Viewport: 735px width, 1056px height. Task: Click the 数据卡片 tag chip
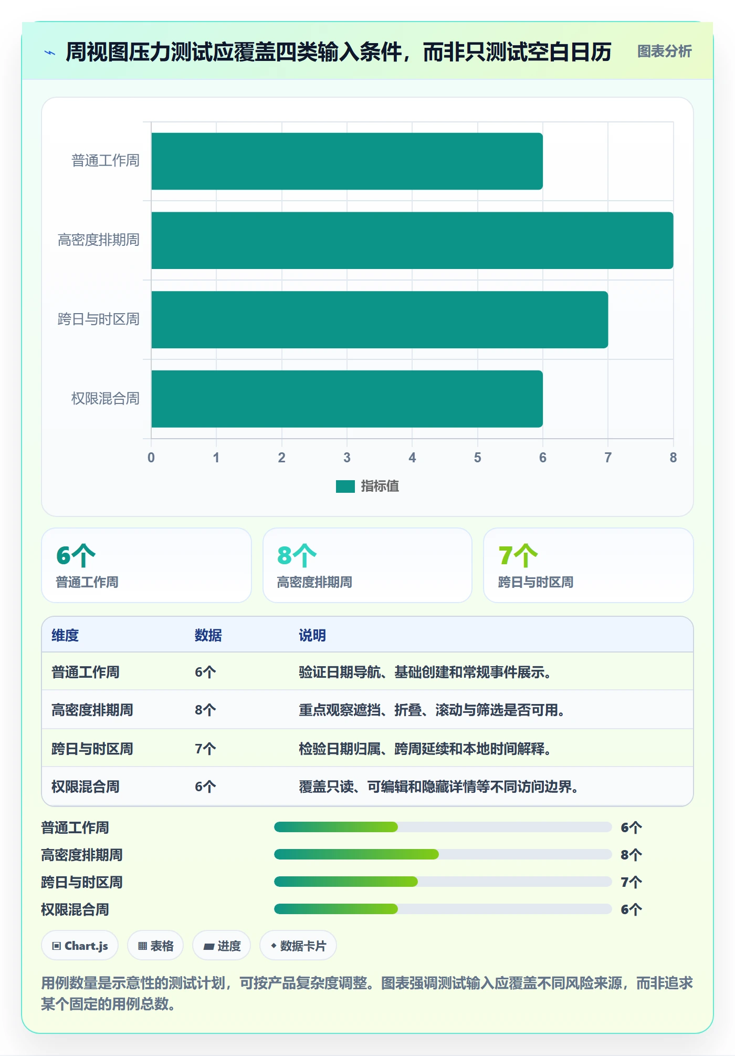298,946
